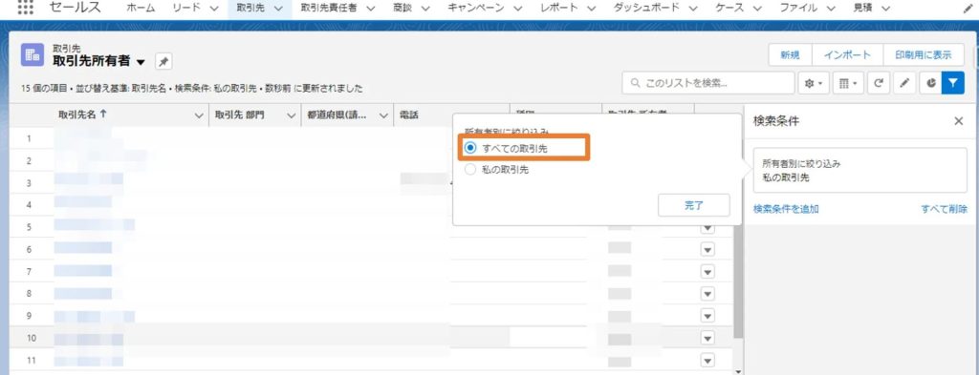Viewport: 979px width, 375px height.
Task: Toggle the blue filter funnel icon
Action: point(953,83)
